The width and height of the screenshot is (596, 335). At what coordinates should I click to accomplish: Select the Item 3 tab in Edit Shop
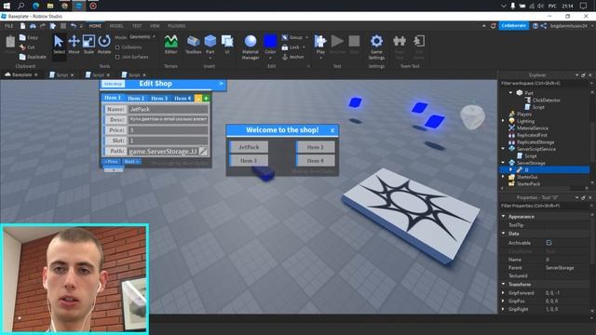pos(159,98)
